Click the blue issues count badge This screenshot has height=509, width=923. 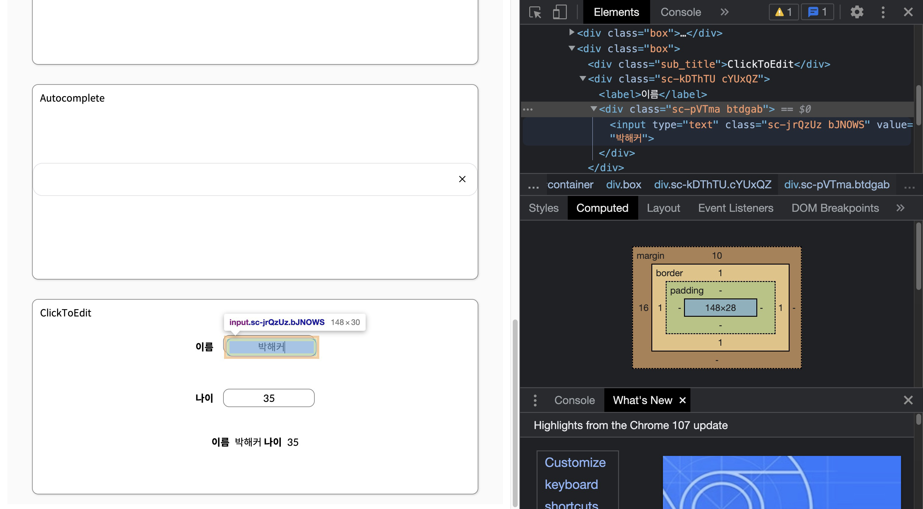click(817, 12)
